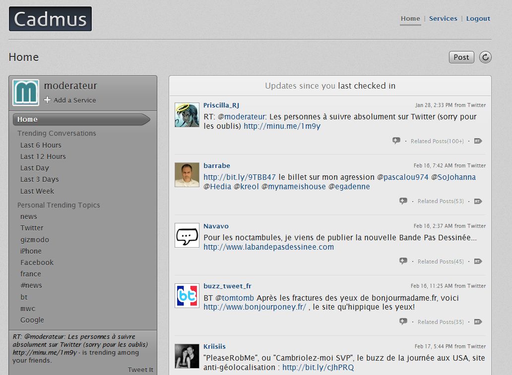
Task: Open the Navavo username link
Action: [216, 226]
